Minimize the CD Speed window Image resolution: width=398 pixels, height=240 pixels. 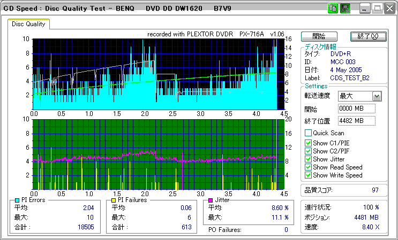365,9
